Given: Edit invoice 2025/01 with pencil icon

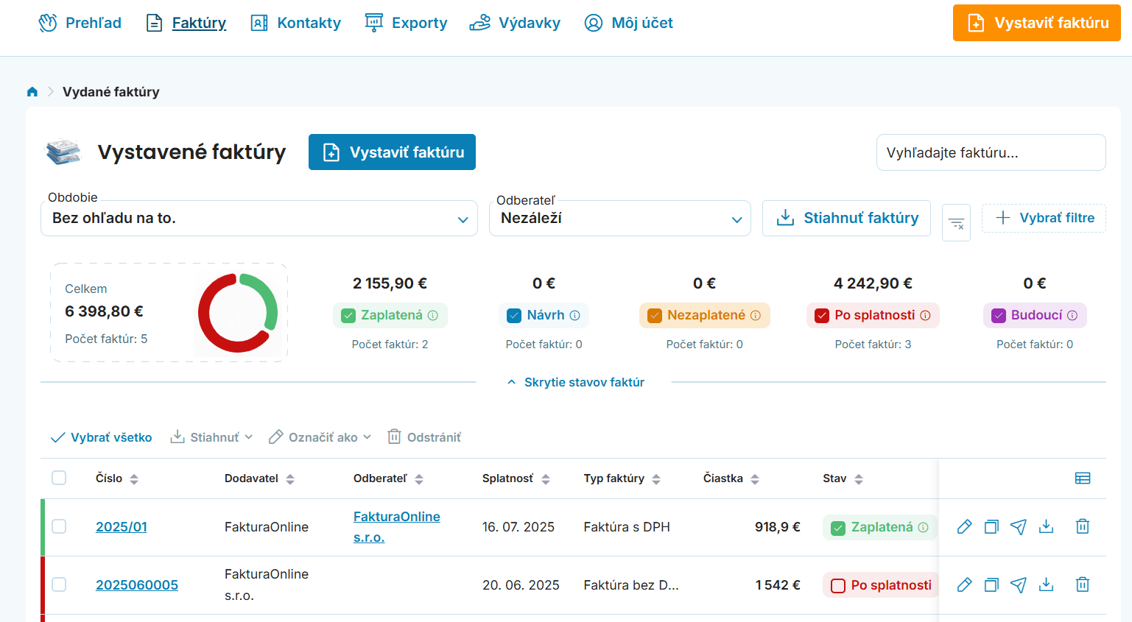Looking at the screenshot, I should tap(964, 526).
